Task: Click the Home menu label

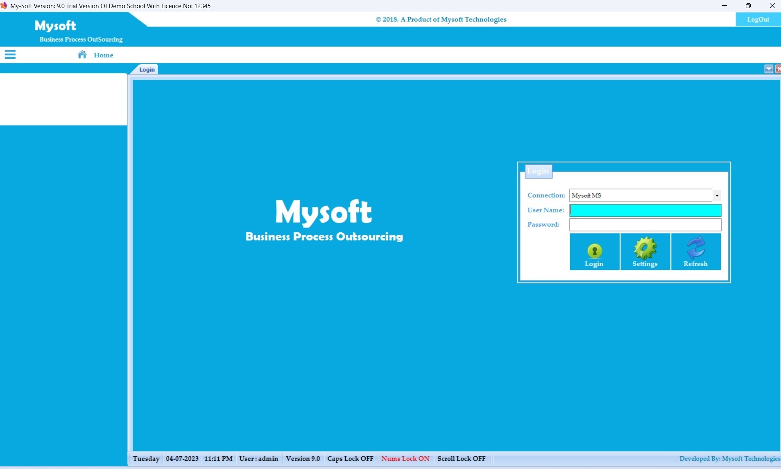Action: [103, 55]
